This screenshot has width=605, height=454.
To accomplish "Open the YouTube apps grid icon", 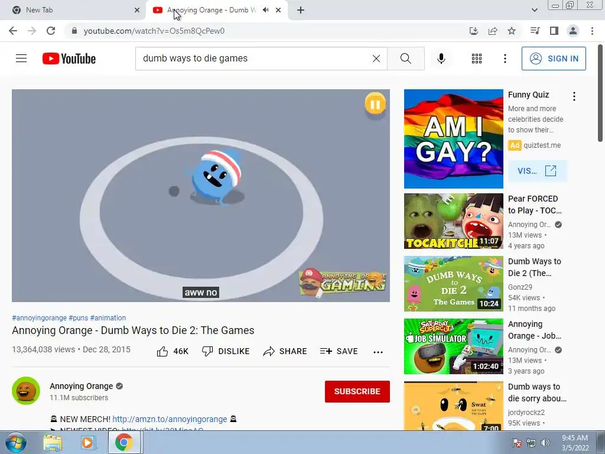I will pos(477,59).
